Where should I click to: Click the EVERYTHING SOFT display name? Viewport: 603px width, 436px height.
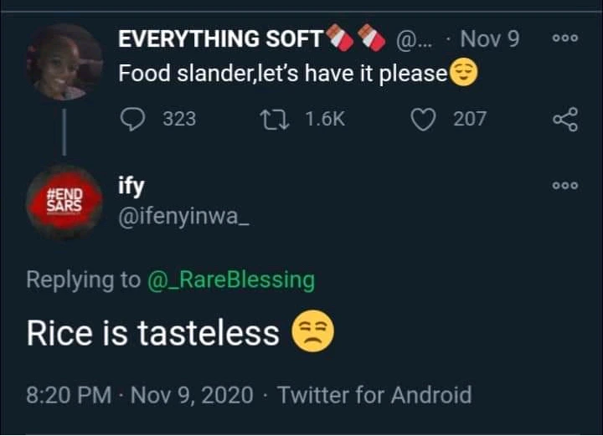tap(220, 38)
